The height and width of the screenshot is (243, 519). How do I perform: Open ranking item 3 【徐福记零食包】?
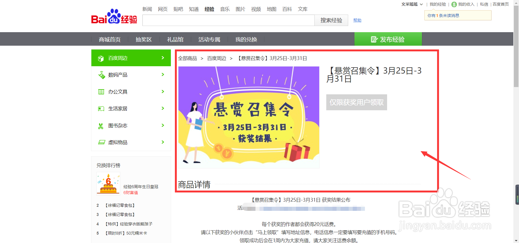click(120, 215)
